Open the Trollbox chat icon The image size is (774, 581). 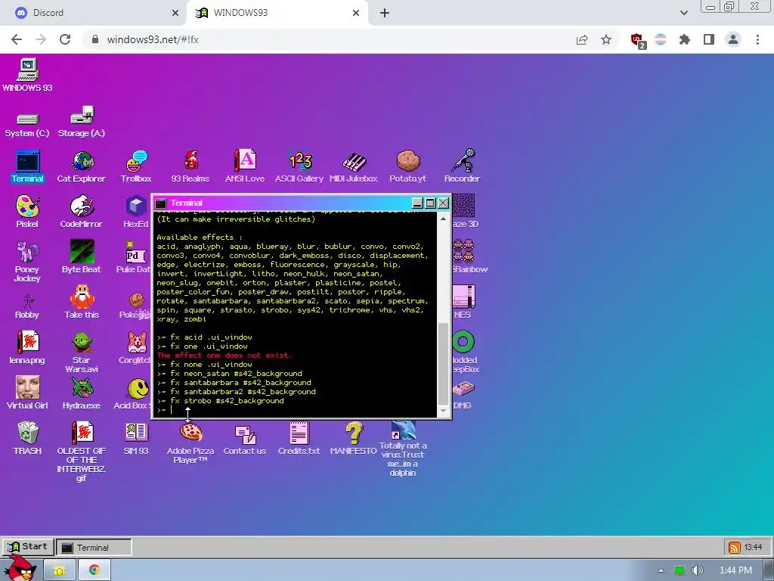(136, 166)
